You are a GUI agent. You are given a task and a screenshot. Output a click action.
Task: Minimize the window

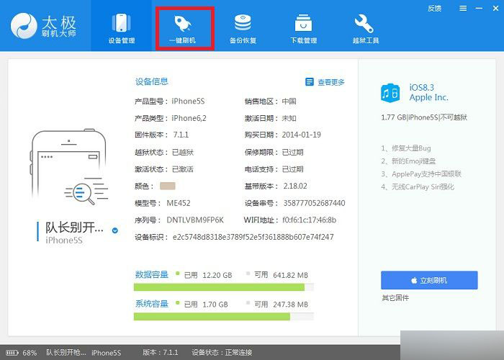(x=480, y=9)
